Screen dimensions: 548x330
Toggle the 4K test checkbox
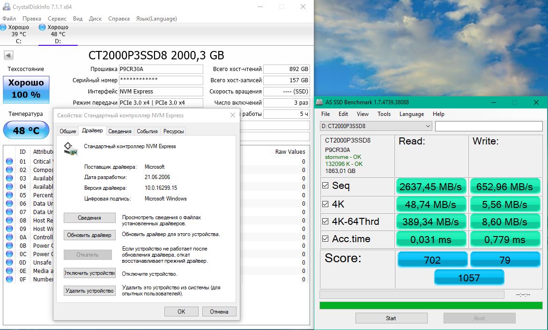(326, 204)
